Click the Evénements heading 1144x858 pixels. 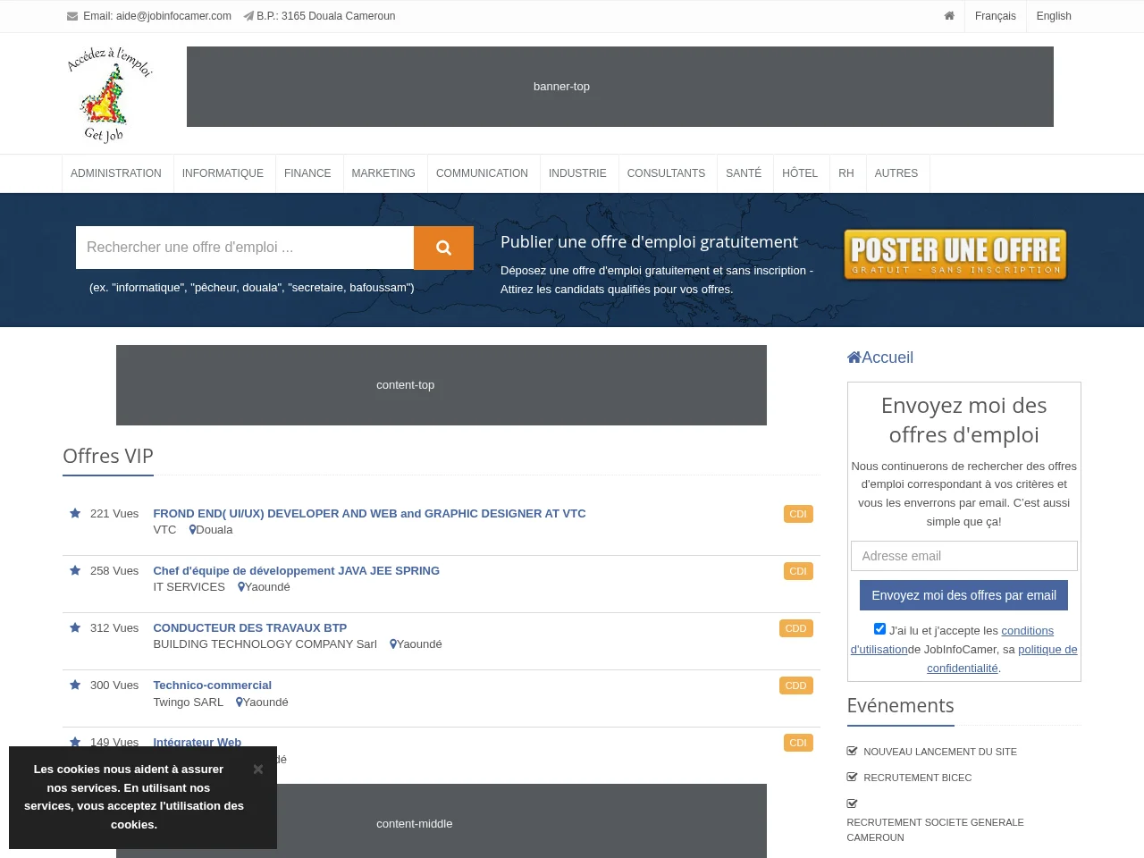tap(900, 706)
